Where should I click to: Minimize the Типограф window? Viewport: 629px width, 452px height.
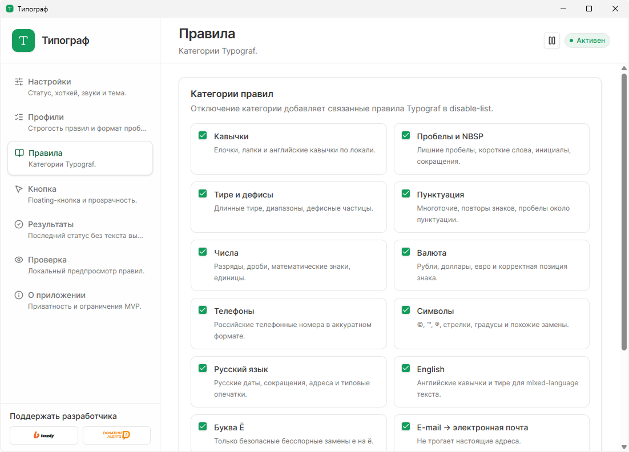click(563, 9)
